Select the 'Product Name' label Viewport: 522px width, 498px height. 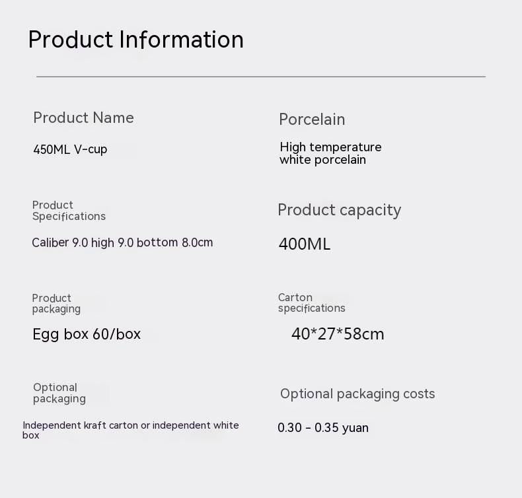(x=83, y=118)
